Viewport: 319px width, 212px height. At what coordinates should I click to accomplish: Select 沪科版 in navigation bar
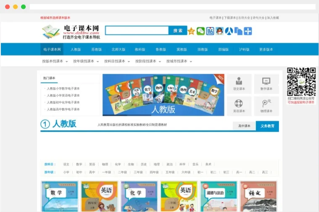244,49
